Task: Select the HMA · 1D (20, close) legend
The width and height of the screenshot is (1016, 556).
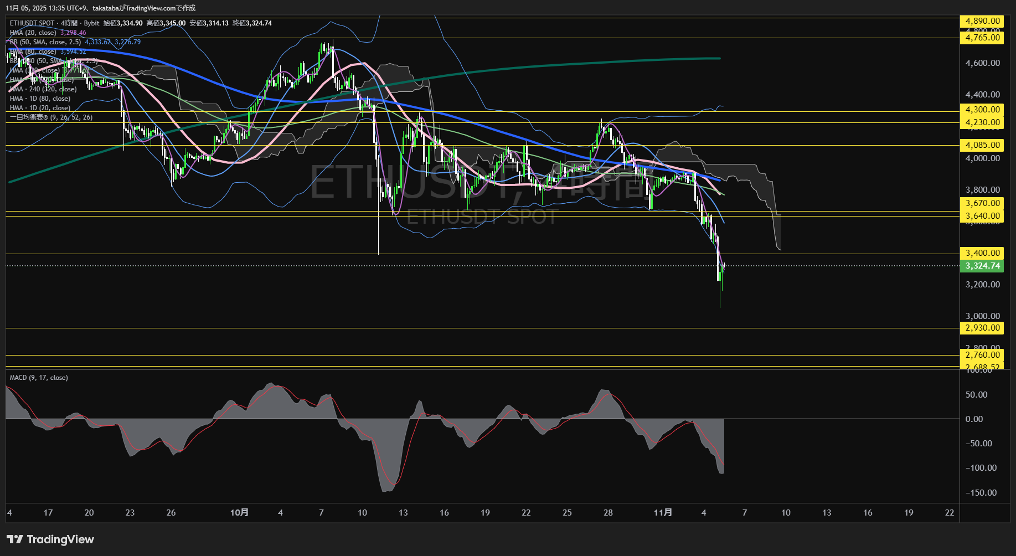Action: point(40,108)
